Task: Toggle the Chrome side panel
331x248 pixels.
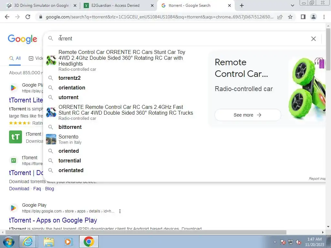Action: click(x=303, y=17)
